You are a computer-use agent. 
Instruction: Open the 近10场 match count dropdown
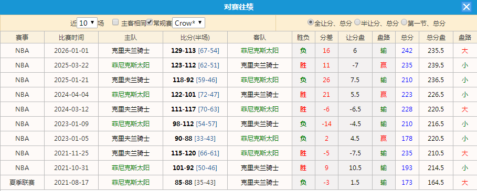click(x=87, y=23)
